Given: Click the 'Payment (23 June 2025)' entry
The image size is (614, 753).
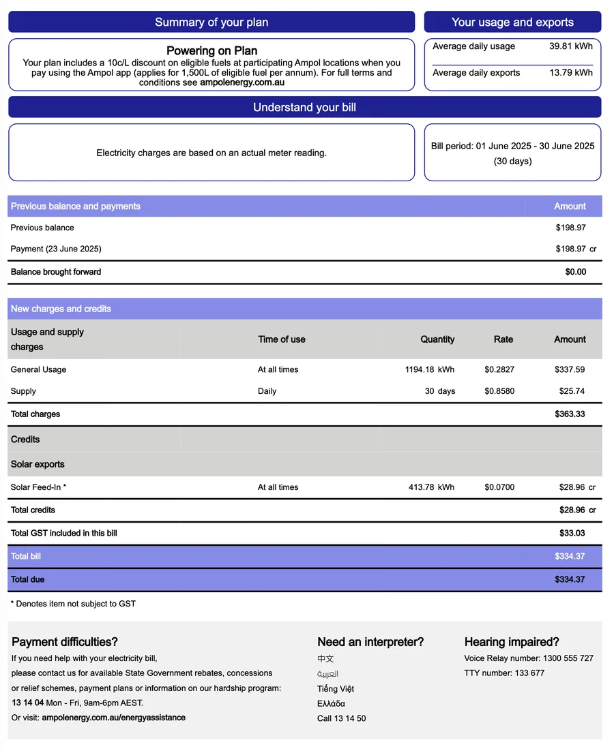Looking at the screenshot, I should [56, 249].
